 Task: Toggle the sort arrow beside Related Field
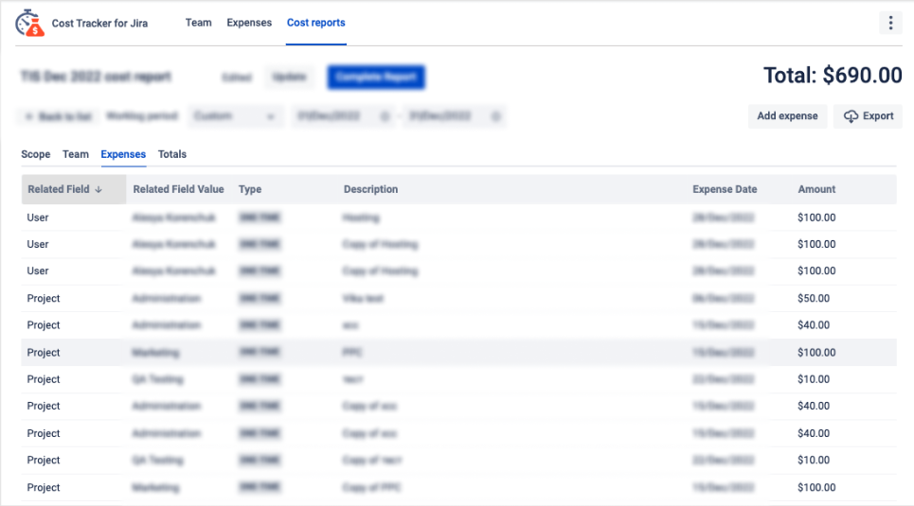[99, 189]
